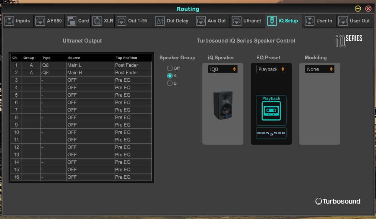Click the Turbosound logo
This screenshot has height=219, width=376.
[338, 201]
